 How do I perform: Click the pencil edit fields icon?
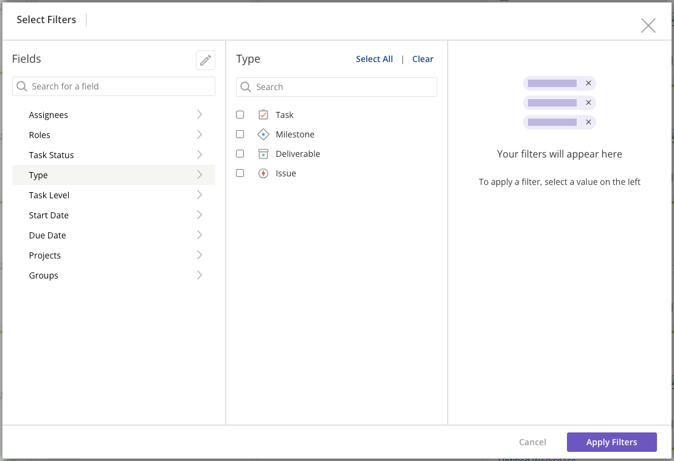coord(206,60)
